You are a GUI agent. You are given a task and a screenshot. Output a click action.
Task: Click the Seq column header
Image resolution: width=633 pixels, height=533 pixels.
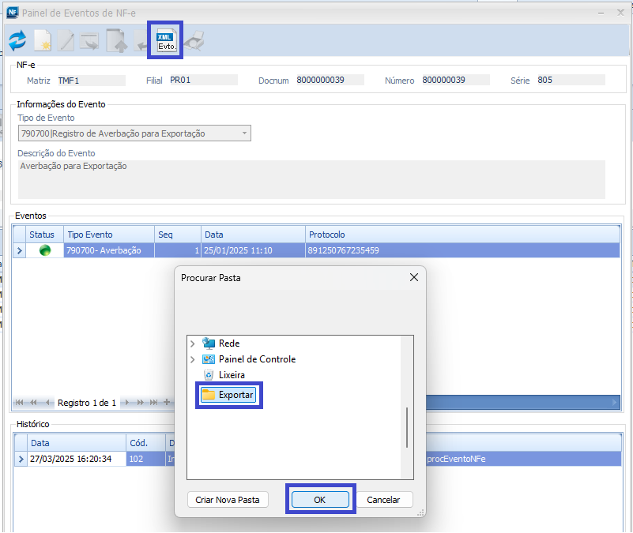(178, 235)
